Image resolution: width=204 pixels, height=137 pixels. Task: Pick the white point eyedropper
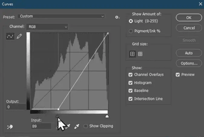[x=77, y=126]
